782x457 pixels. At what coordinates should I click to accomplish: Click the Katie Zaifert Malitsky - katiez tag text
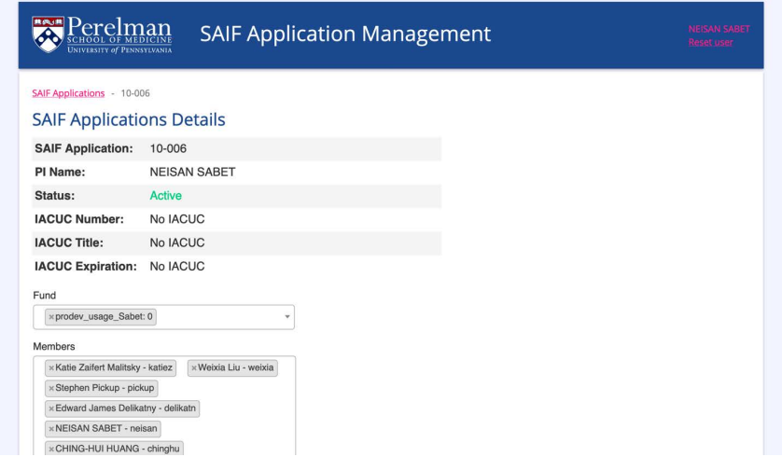click(x=114, y=367)
